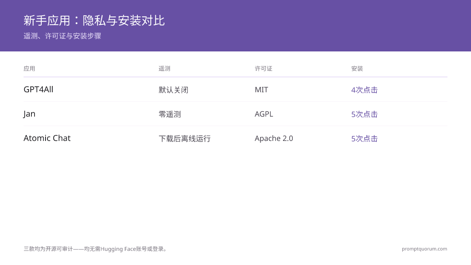Image resolution: width=471 pixels, height=265 pixels.
Task: Click the 遥测 column header
Action: coord(164,69)
